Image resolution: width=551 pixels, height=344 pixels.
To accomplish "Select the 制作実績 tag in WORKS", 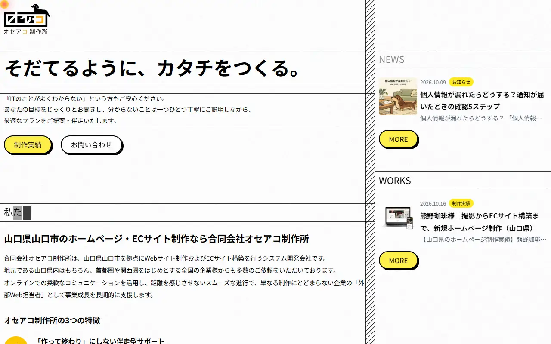I will (x=461, y=203).
